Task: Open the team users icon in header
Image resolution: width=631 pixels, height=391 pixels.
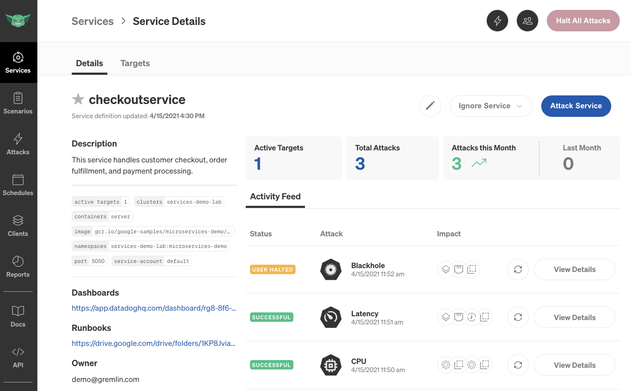Action: coord(527,21)
